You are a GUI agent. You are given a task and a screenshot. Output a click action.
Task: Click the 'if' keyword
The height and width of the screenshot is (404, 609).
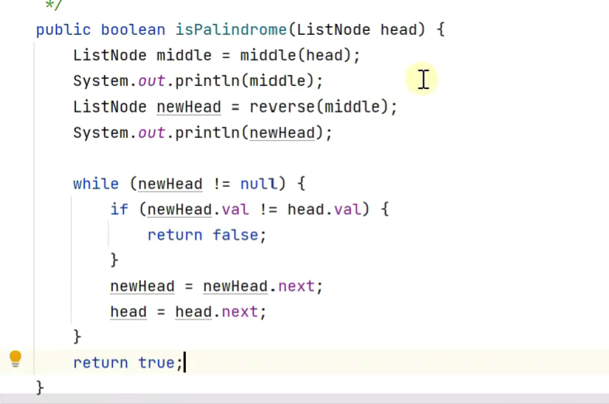pos(119,209)
